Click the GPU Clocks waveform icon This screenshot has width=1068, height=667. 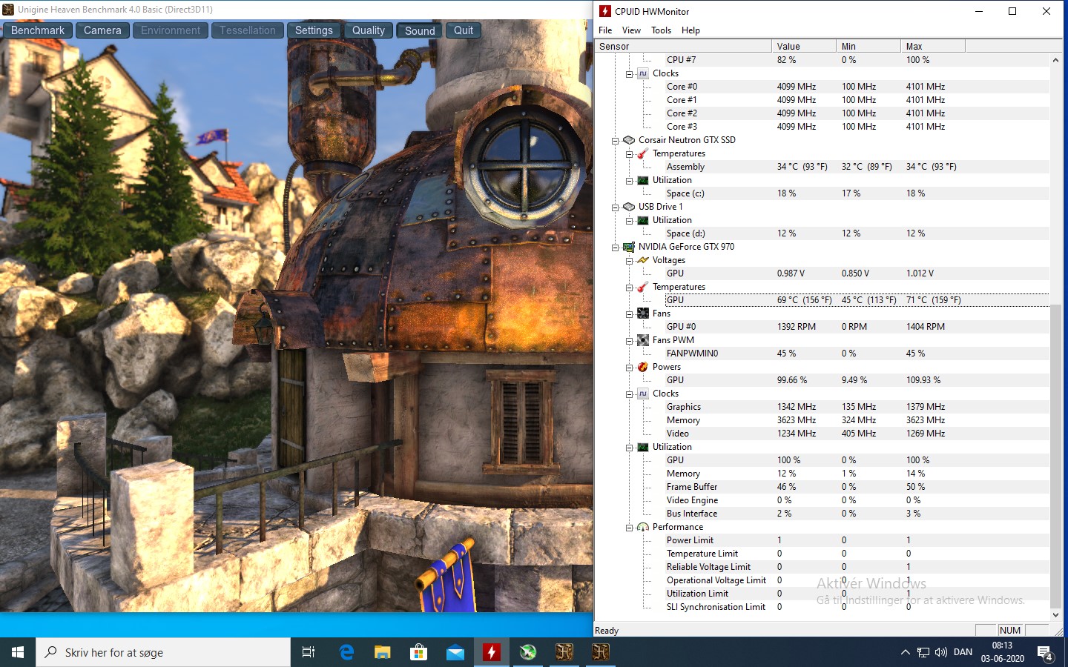[x=643, y=394]
